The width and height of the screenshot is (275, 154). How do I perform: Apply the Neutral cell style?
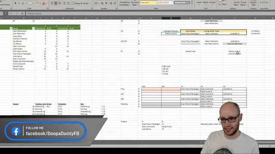click(x=148, y=3)
